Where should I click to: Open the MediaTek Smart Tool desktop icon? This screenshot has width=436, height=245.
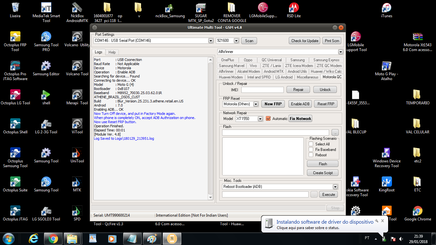pos(46,12)
